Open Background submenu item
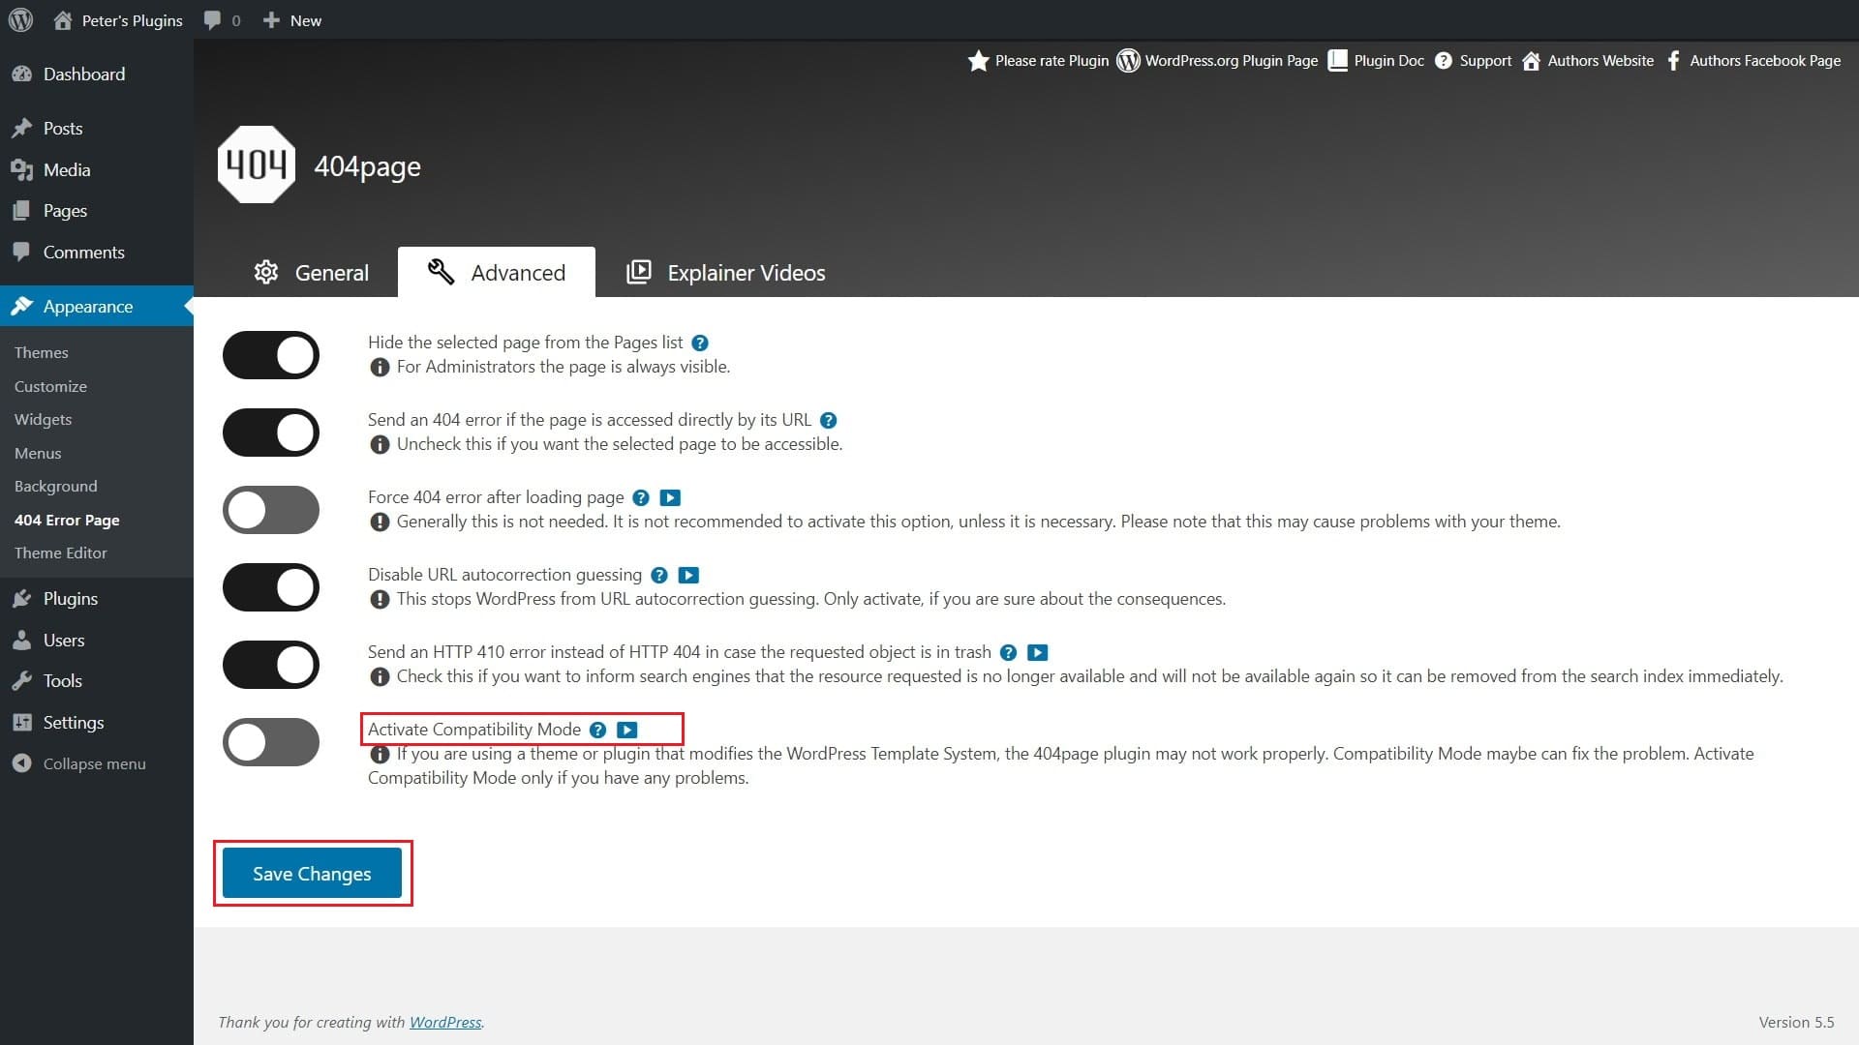This screenshot has height=1045, width=1859. [56, 487]
